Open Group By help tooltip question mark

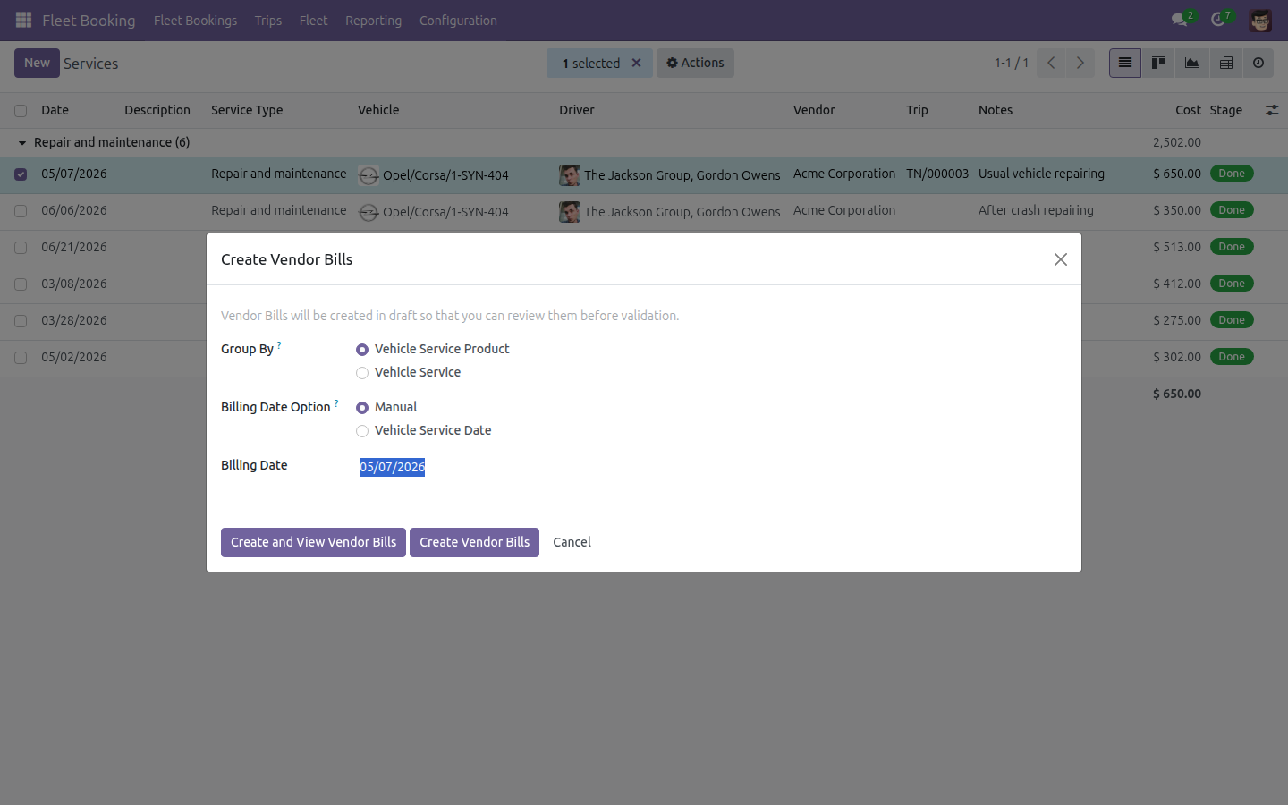click(279, 344)
